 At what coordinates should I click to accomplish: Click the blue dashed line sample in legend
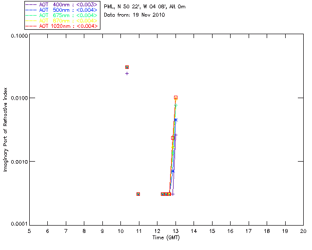coord(31,10)
